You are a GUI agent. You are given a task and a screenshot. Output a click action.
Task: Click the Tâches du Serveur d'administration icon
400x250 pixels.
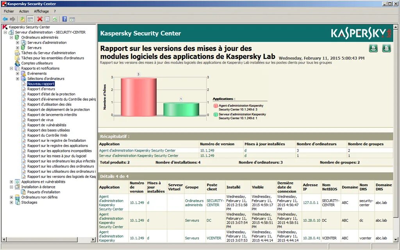pyautogui.click(x=17, y=53)
